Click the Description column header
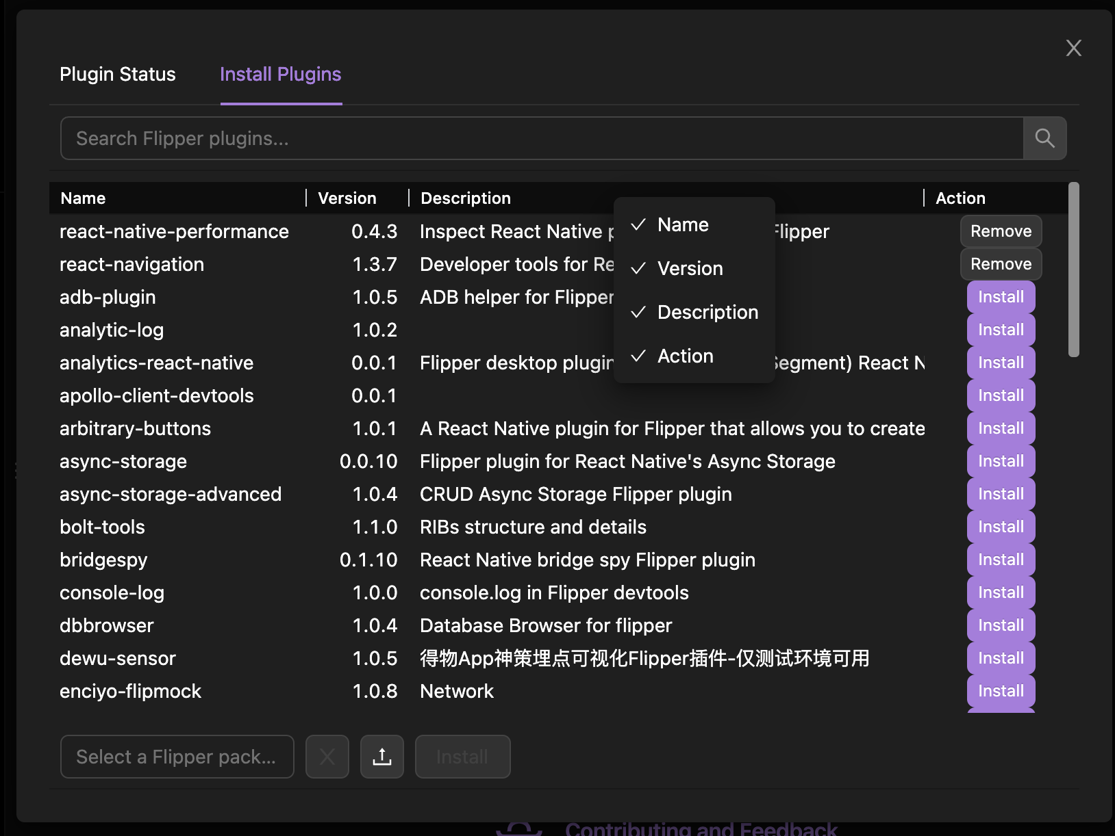The height and width of the screenshot is (836, 1115). [466, 198]
